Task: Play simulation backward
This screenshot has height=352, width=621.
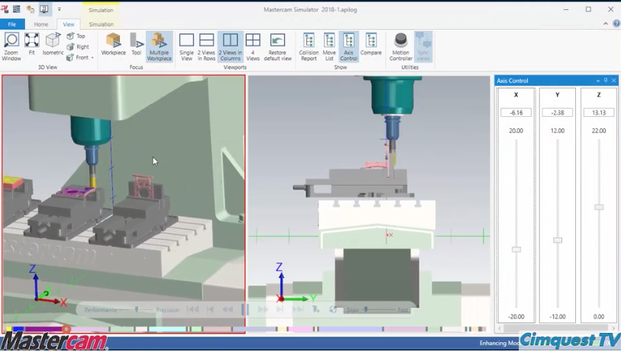Action: coord(228,310)
